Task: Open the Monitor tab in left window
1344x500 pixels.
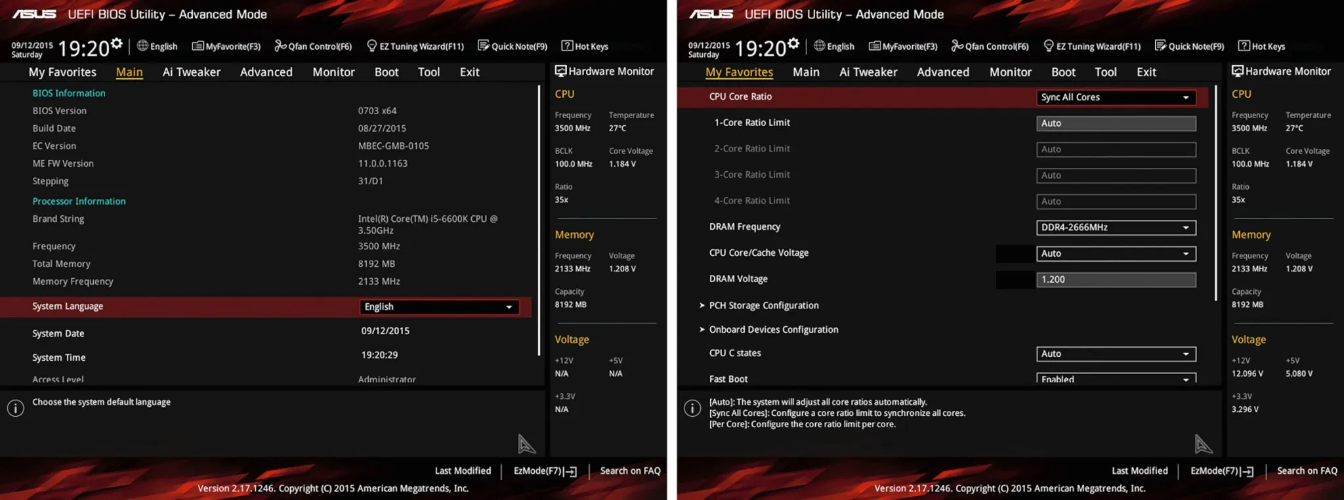Action: point(333,72)
